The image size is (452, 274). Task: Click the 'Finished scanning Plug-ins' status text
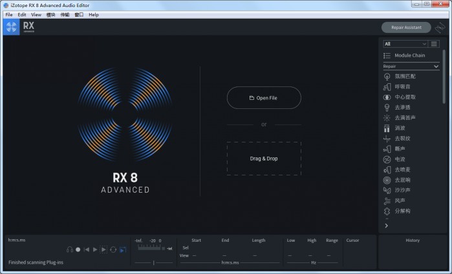pyautogui.click(x=36, y=262)
